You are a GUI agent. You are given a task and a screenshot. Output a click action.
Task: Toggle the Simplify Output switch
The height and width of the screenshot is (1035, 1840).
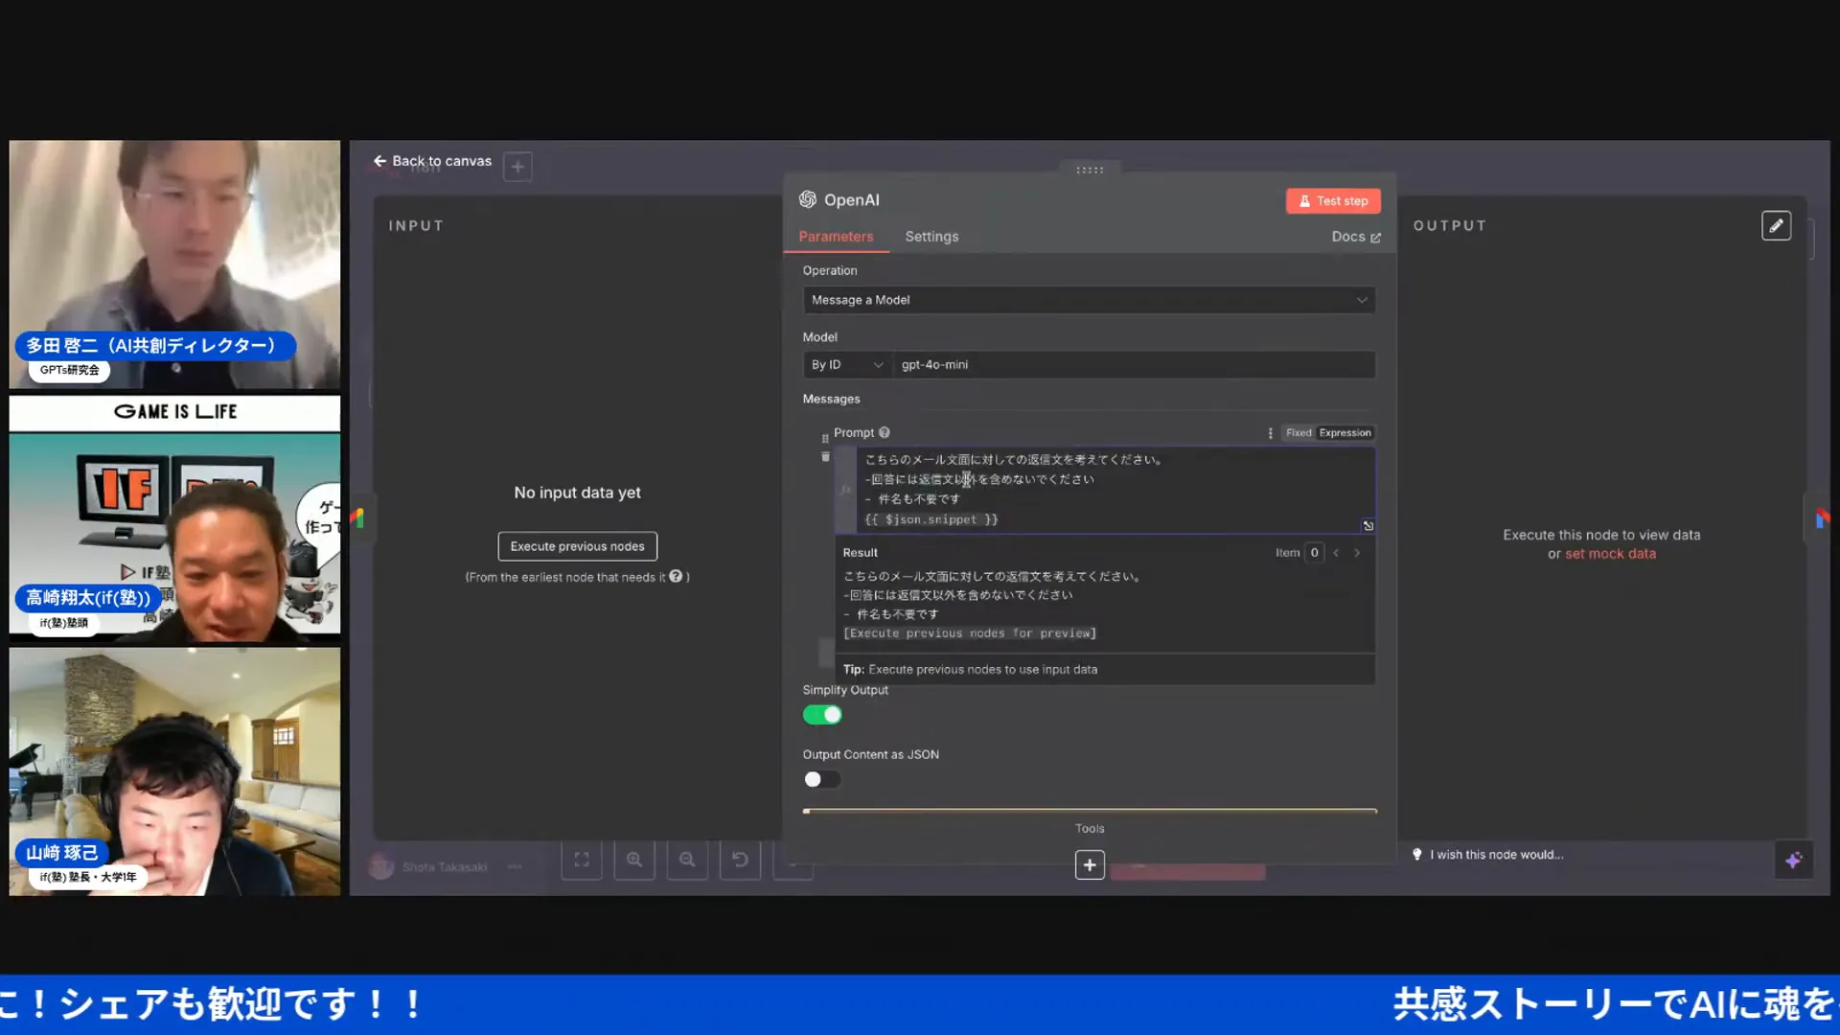822,715
